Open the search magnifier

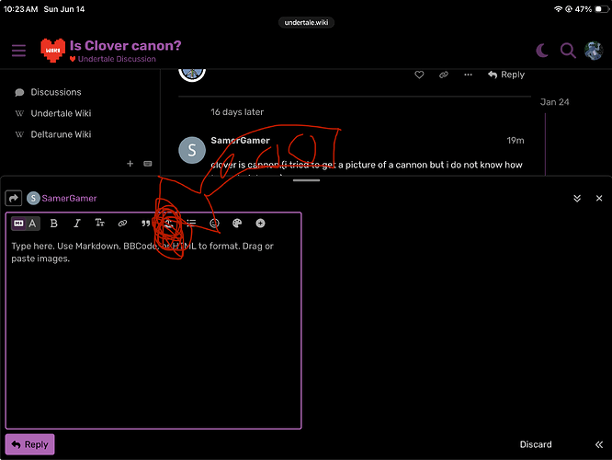(x=568, y=51)
